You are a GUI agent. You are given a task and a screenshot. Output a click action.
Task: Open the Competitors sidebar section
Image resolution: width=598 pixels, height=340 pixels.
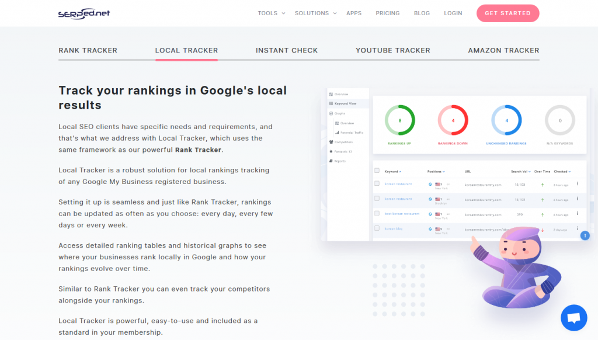343,141
